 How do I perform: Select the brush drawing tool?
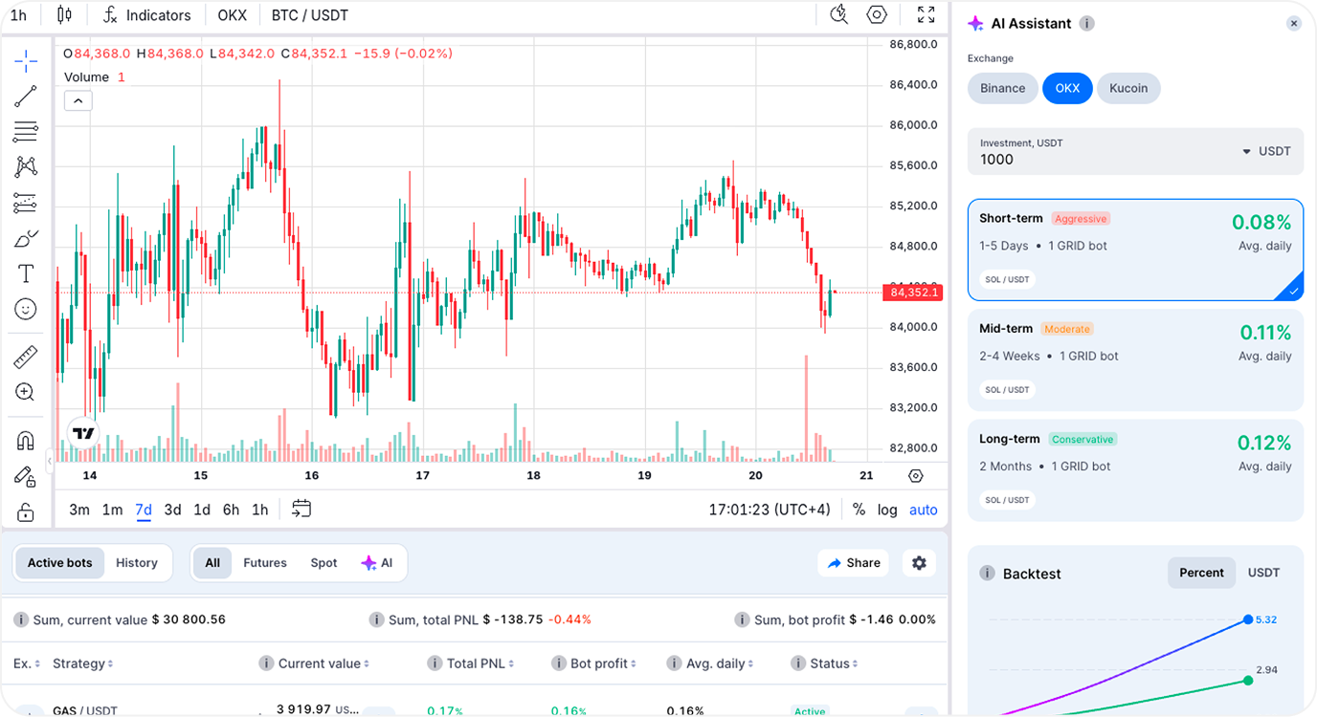(26, 237)
